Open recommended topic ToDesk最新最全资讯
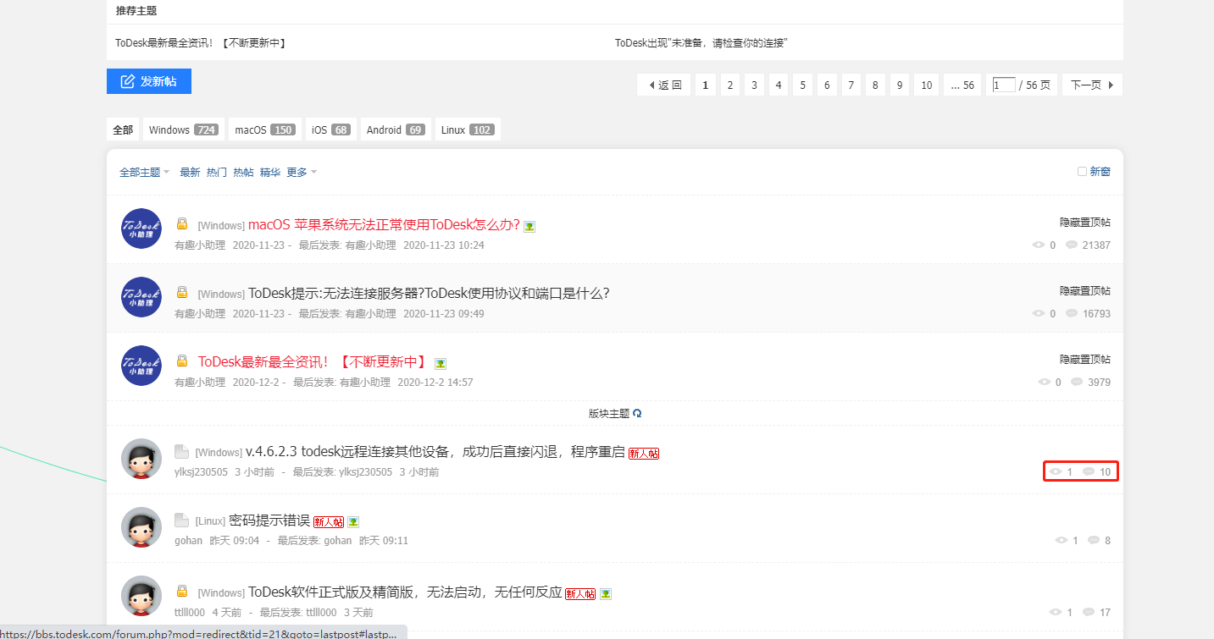 pyautogui.click(x=201, y=42)
